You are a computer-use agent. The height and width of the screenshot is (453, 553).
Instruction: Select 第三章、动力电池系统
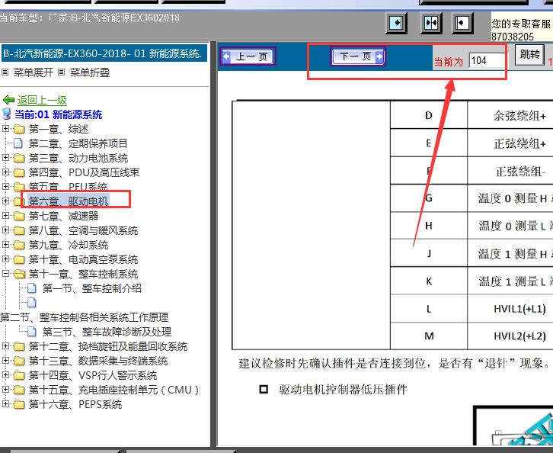[x=78, y=158]
